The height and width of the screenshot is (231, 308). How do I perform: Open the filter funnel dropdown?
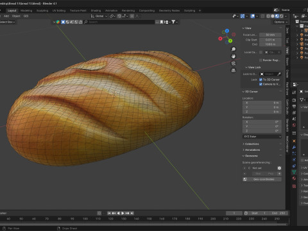point(175,22)
